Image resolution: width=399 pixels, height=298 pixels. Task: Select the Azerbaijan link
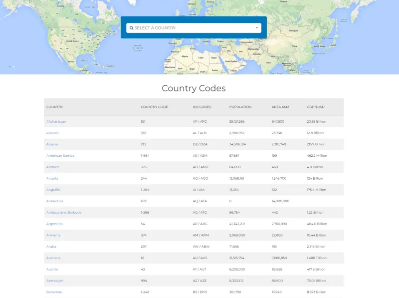(x=55, y=281)
